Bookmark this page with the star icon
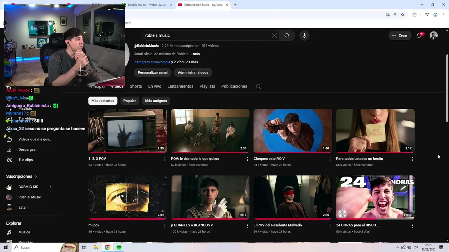The image size is (449, 252). (403, 15)
